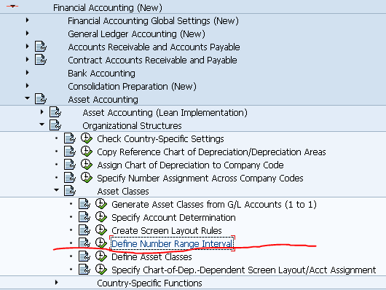Execute Create Screen Layout Rules activity icon

[101, 230]
